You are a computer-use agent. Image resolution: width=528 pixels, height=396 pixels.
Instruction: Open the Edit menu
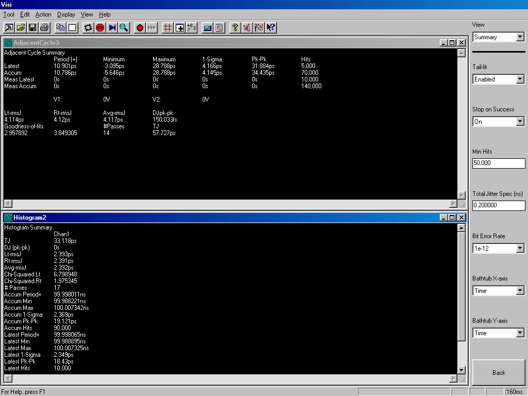(25, 14)
